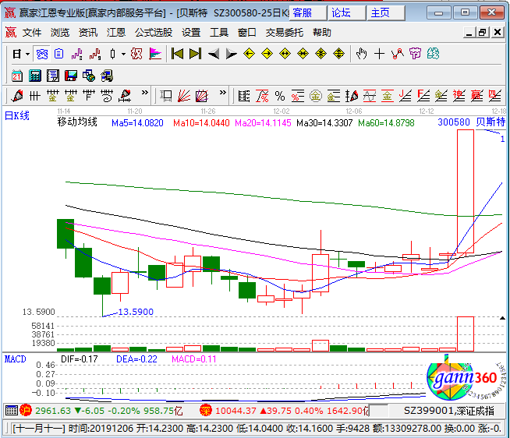
Task: Select the crosshair cursor tool
Action: pos(379,54)
